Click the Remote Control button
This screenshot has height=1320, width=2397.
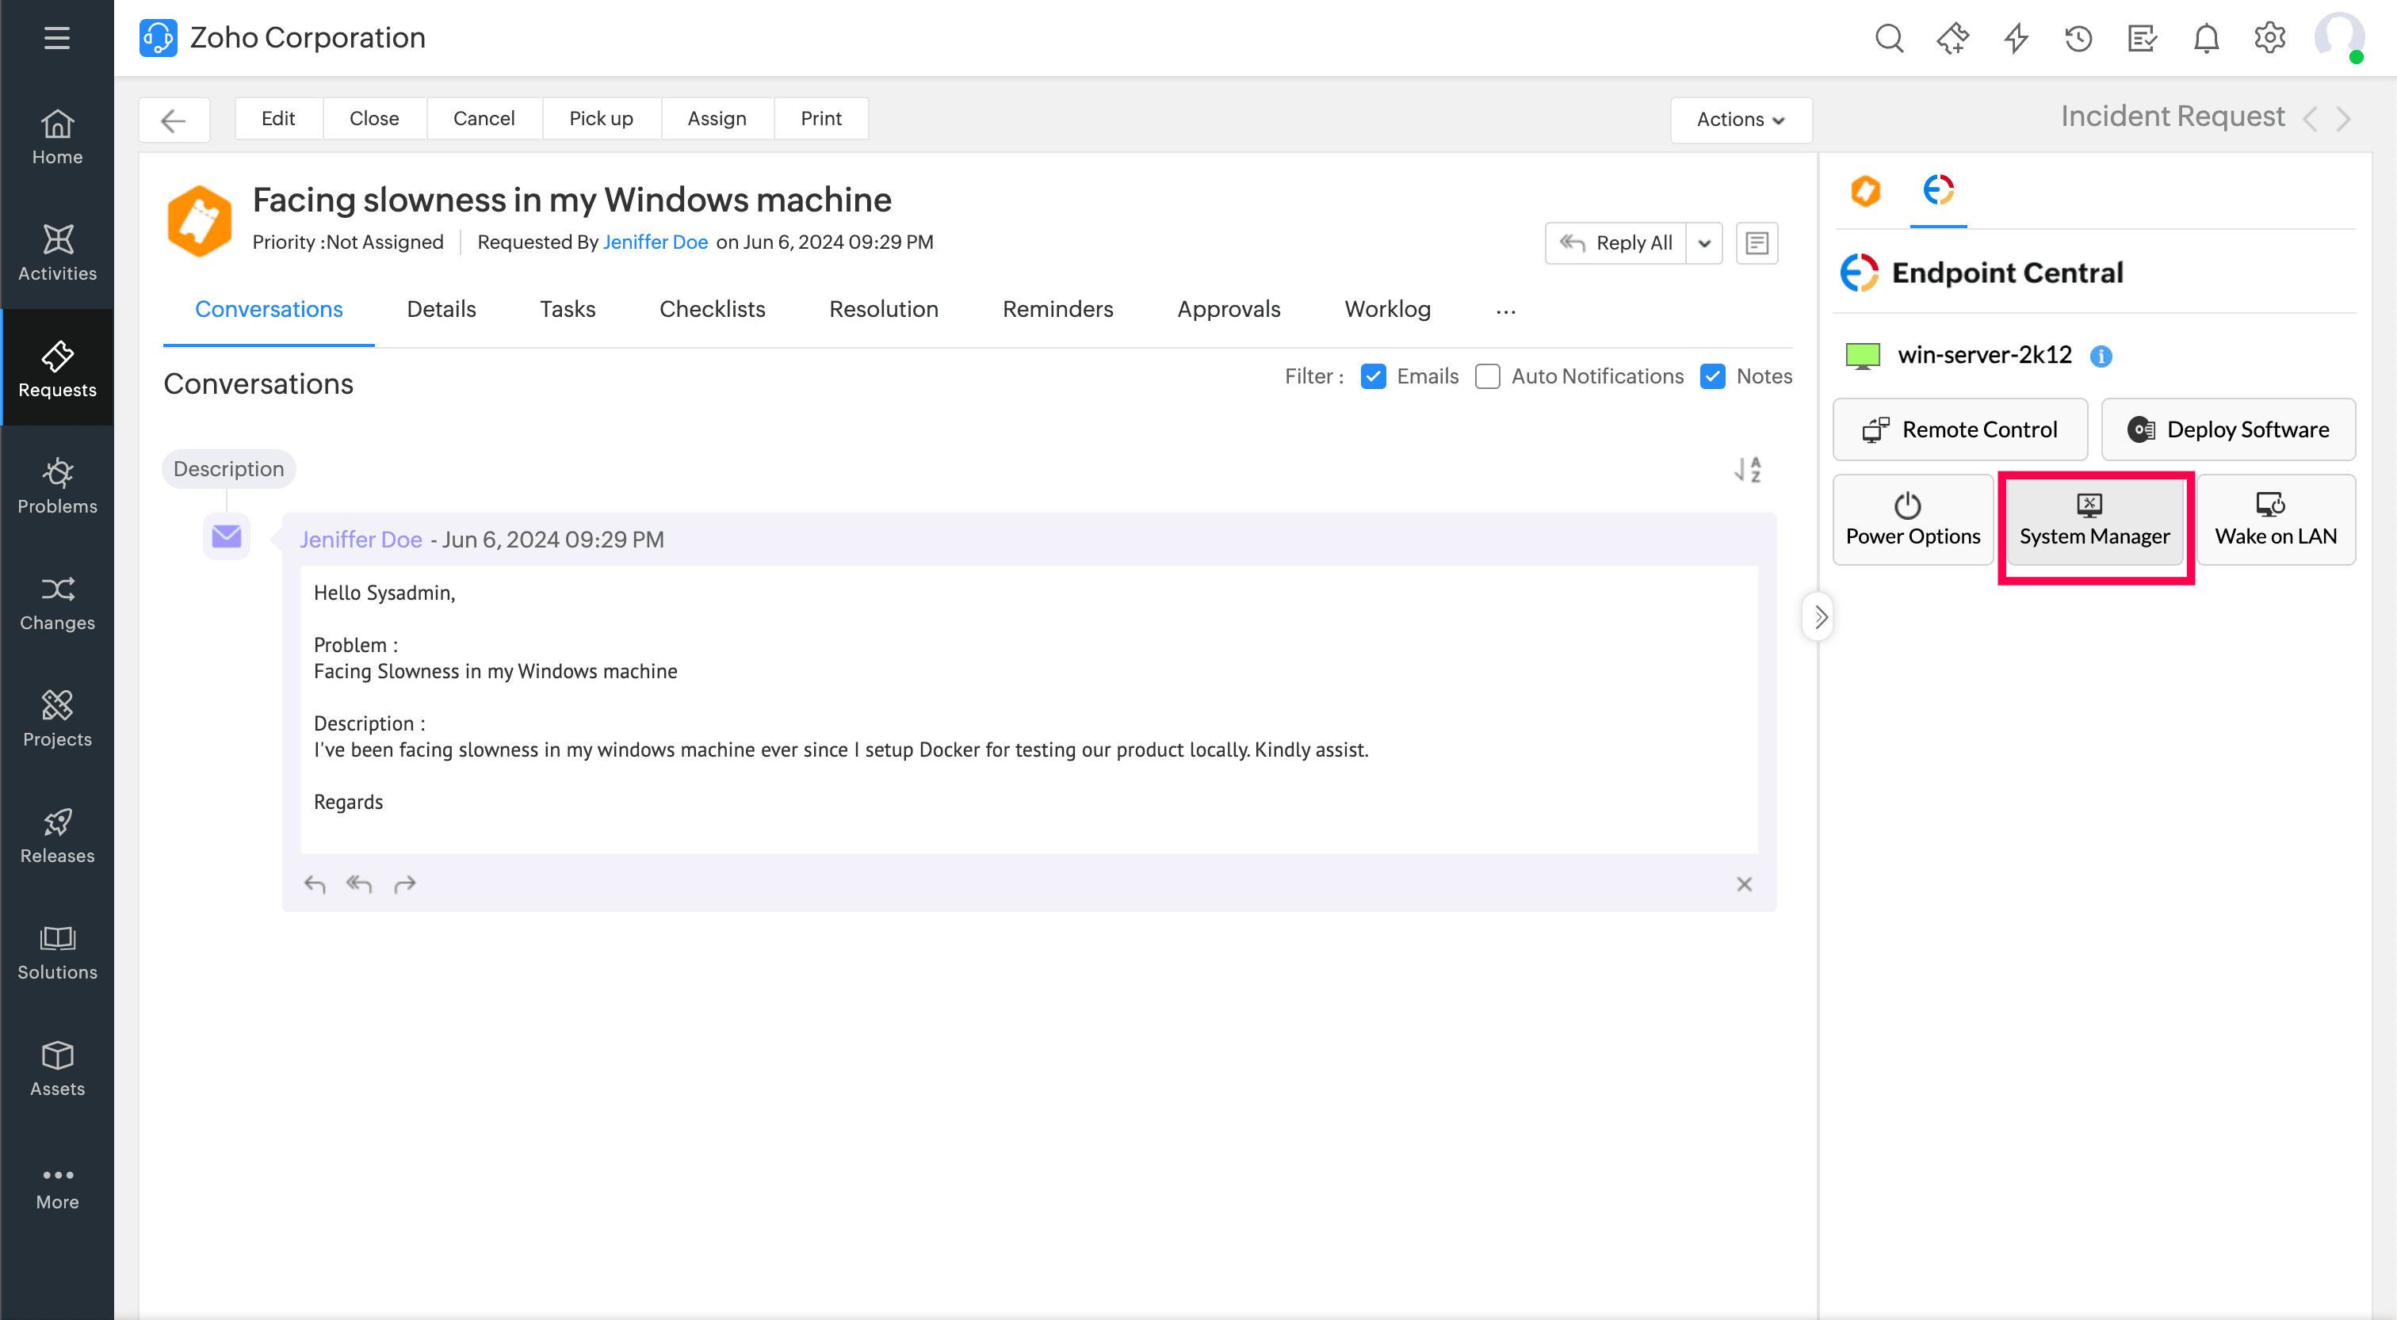(x=1959, y=429)
